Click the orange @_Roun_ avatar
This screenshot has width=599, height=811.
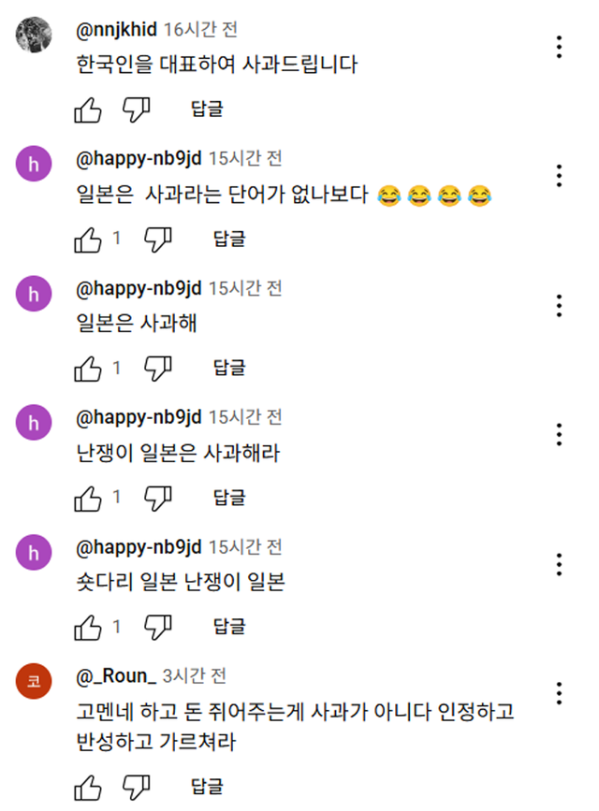[x=34, y=682]
